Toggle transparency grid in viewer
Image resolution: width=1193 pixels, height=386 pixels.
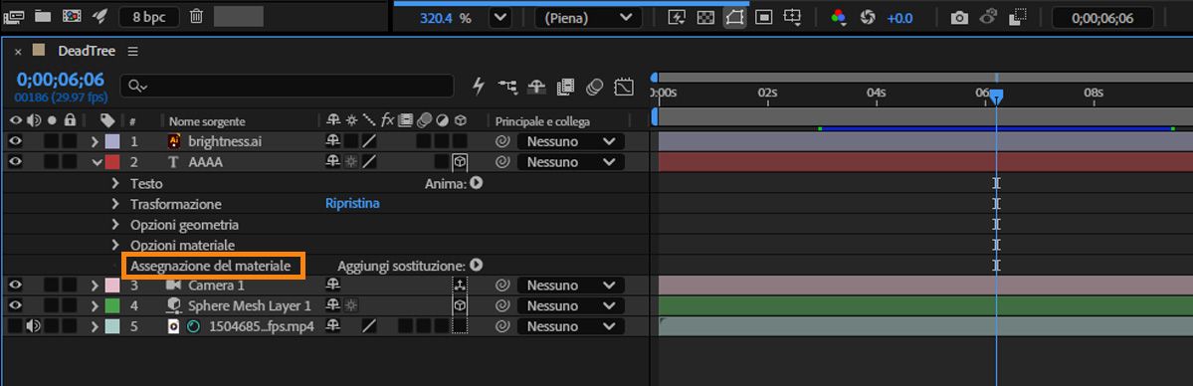(x=706, y=18)
